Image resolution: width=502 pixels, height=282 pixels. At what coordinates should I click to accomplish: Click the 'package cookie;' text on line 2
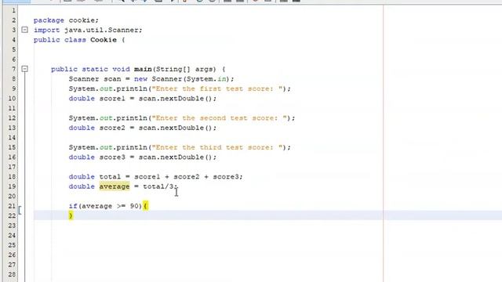pos(66,20)
